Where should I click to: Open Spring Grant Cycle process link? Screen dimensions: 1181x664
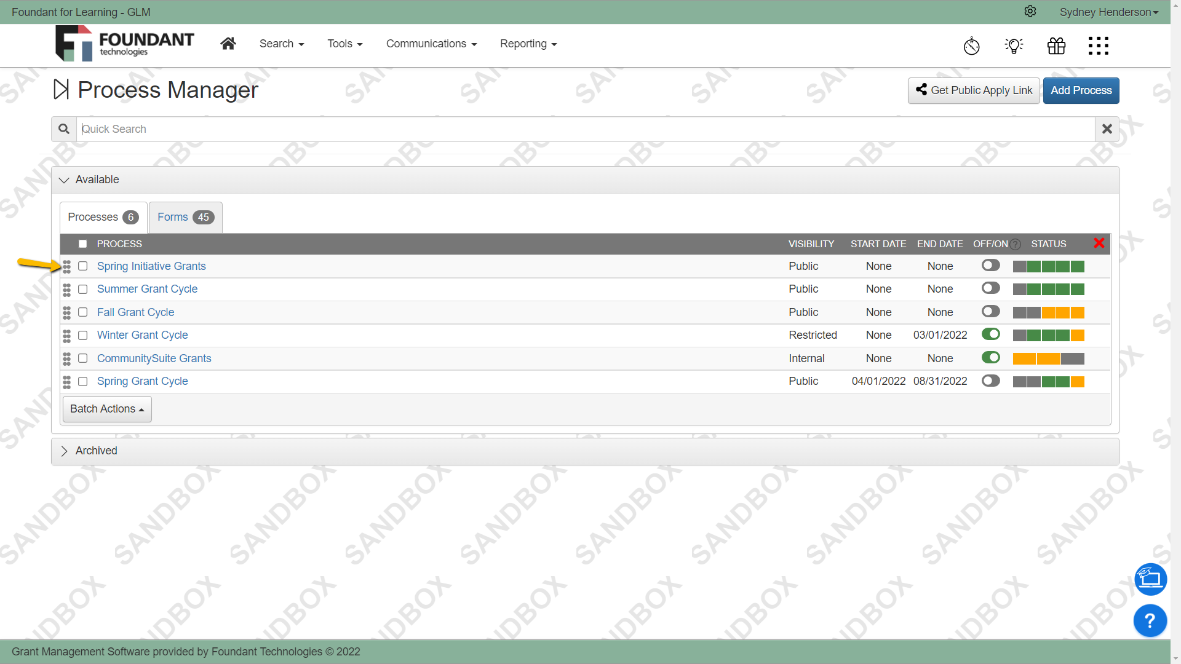point(142,381)
